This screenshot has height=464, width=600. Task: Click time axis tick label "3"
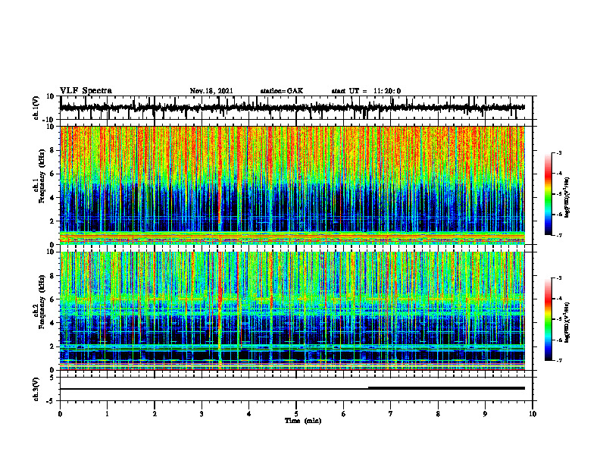click(x=202, y=414)
